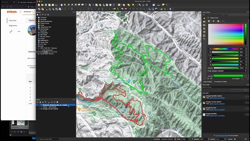This screenshot has height=141, width=250.
Task: Expand the XYZ Tiles tree node
Action: 37,44
